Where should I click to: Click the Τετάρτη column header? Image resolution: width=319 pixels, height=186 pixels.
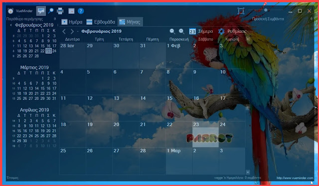point(126,39)
